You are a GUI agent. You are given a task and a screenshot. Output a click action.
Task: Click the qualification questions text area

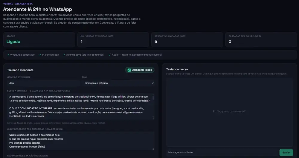pos(81,141)
